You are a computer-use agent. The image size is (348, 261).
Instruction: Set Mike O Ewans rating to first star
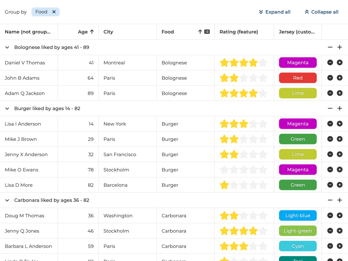coord(224,170)
